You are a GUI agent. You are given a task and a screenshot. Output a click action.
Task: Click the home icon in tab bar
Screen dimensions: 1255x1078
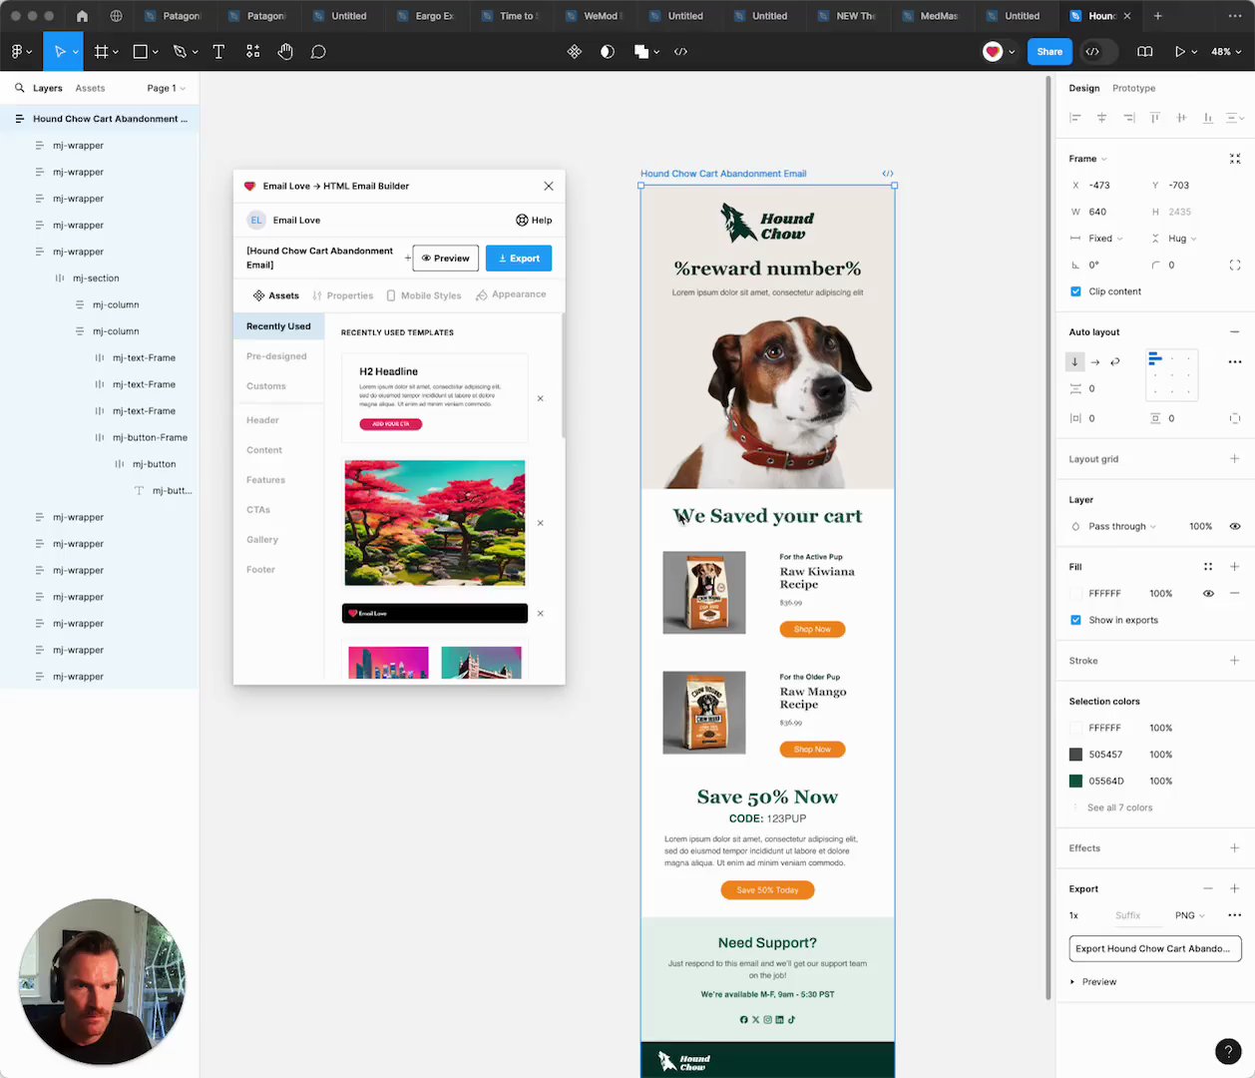point(82,16)
